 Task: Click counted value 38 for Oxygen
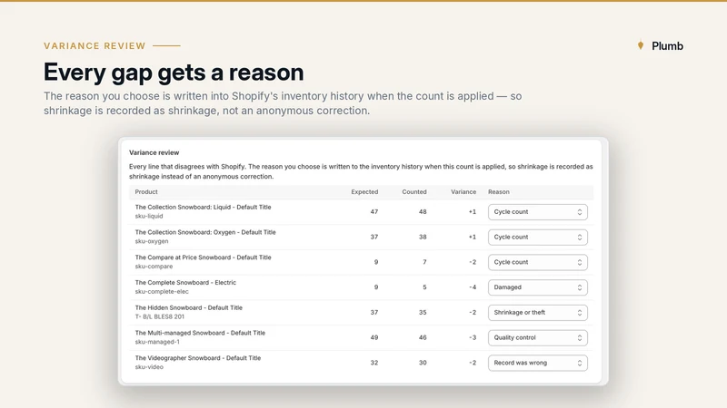(x=423, y=237)
